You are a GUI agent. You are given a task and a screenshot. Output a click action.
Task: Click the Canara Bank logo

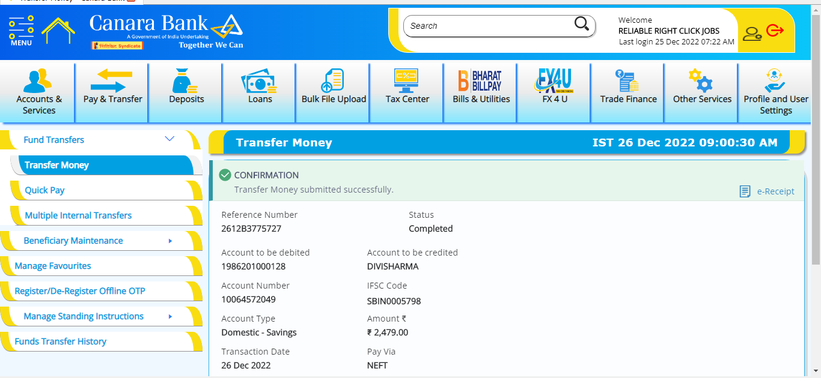coord(166,31)
